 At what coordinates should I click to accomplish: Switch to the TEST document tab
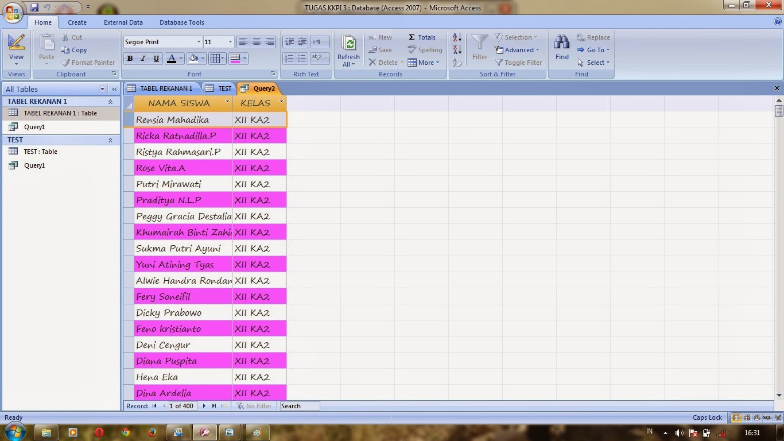(x=219, y=88)
